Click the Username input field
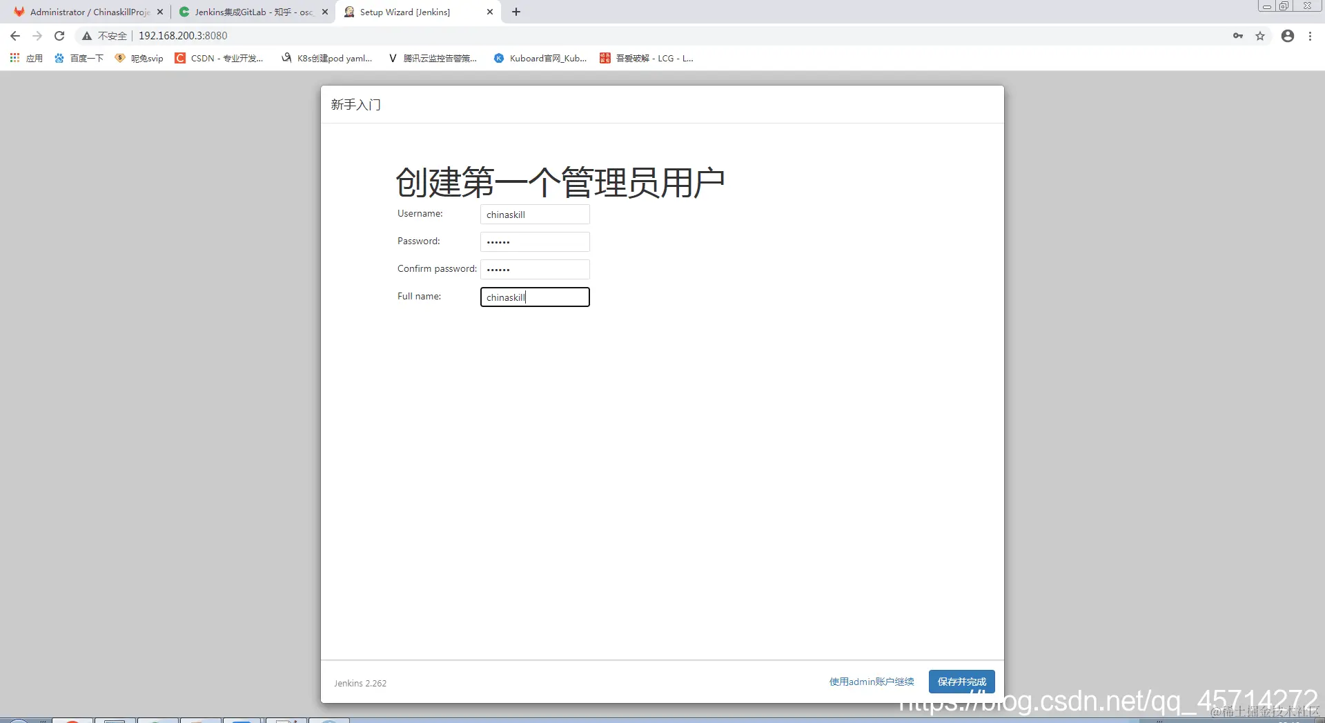 pyautogui.click(x=535, y=215)
